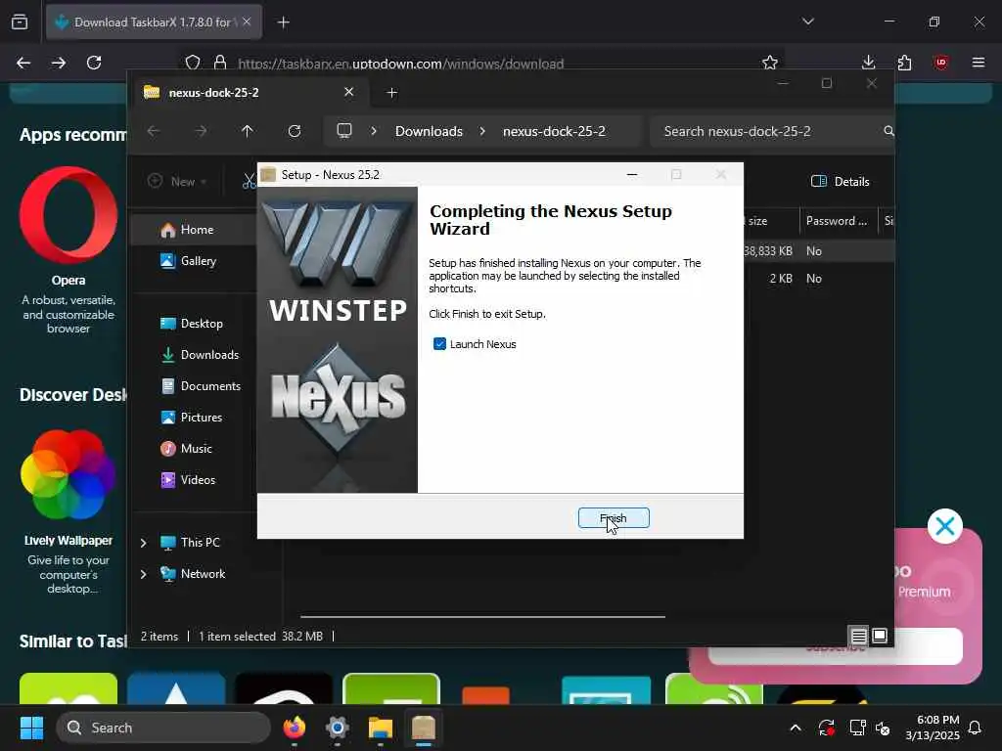Open Firefox downloads panel
This screenshot has width=1002, height=751.
(x=869, y=63)
